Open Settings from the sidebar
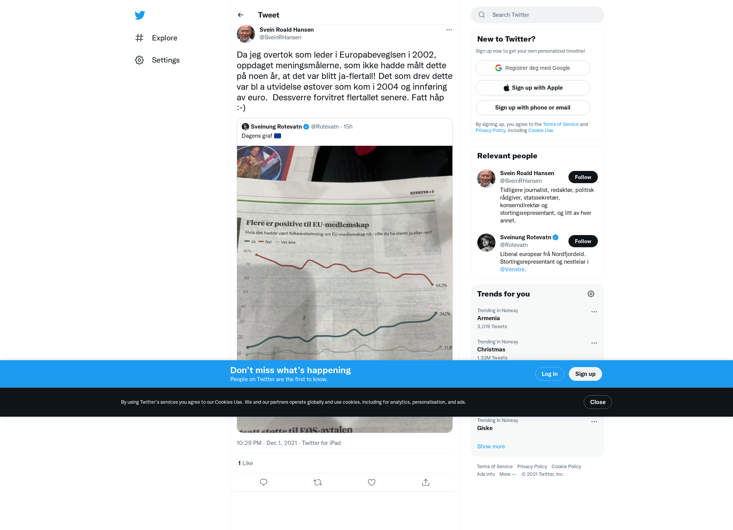This screenshot has width=733, height=530. (157, 60)
